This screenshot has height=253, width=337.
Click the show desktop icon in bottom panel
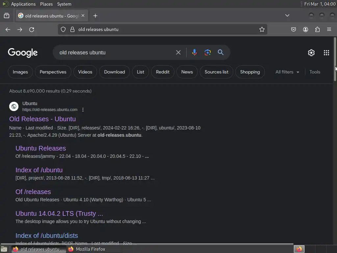[4, 249]
